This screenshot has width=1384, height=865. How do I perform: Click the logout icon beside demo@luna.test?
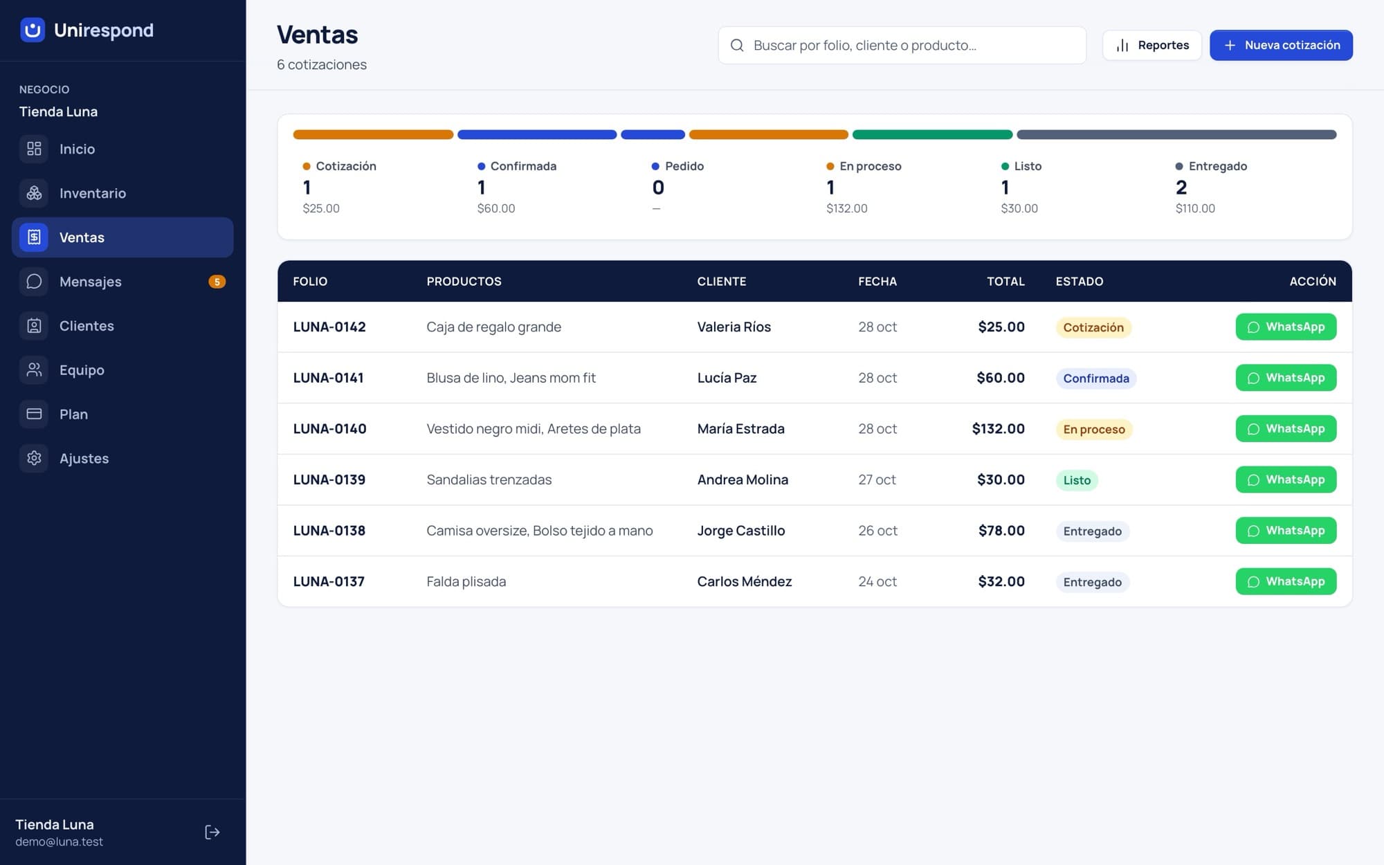coord(212,832)
